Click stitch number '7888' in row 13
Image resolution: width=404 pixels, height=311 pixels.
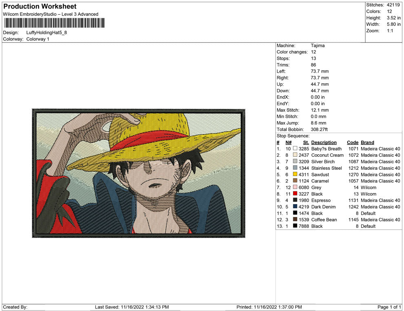coord(304,226)
